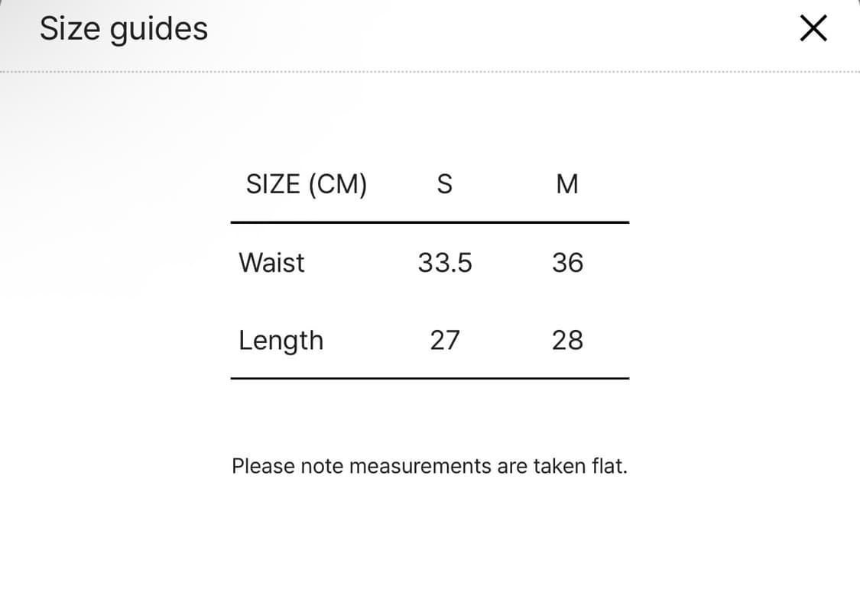Click the Waist row label
The height and width of the screenshot is (602, 860).
271,263
